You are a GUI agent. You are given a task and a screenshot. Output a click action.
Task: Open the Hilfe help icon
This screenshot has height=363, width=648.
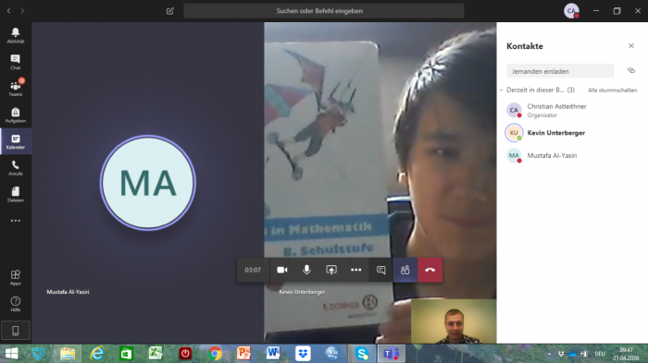click(16, 304)
